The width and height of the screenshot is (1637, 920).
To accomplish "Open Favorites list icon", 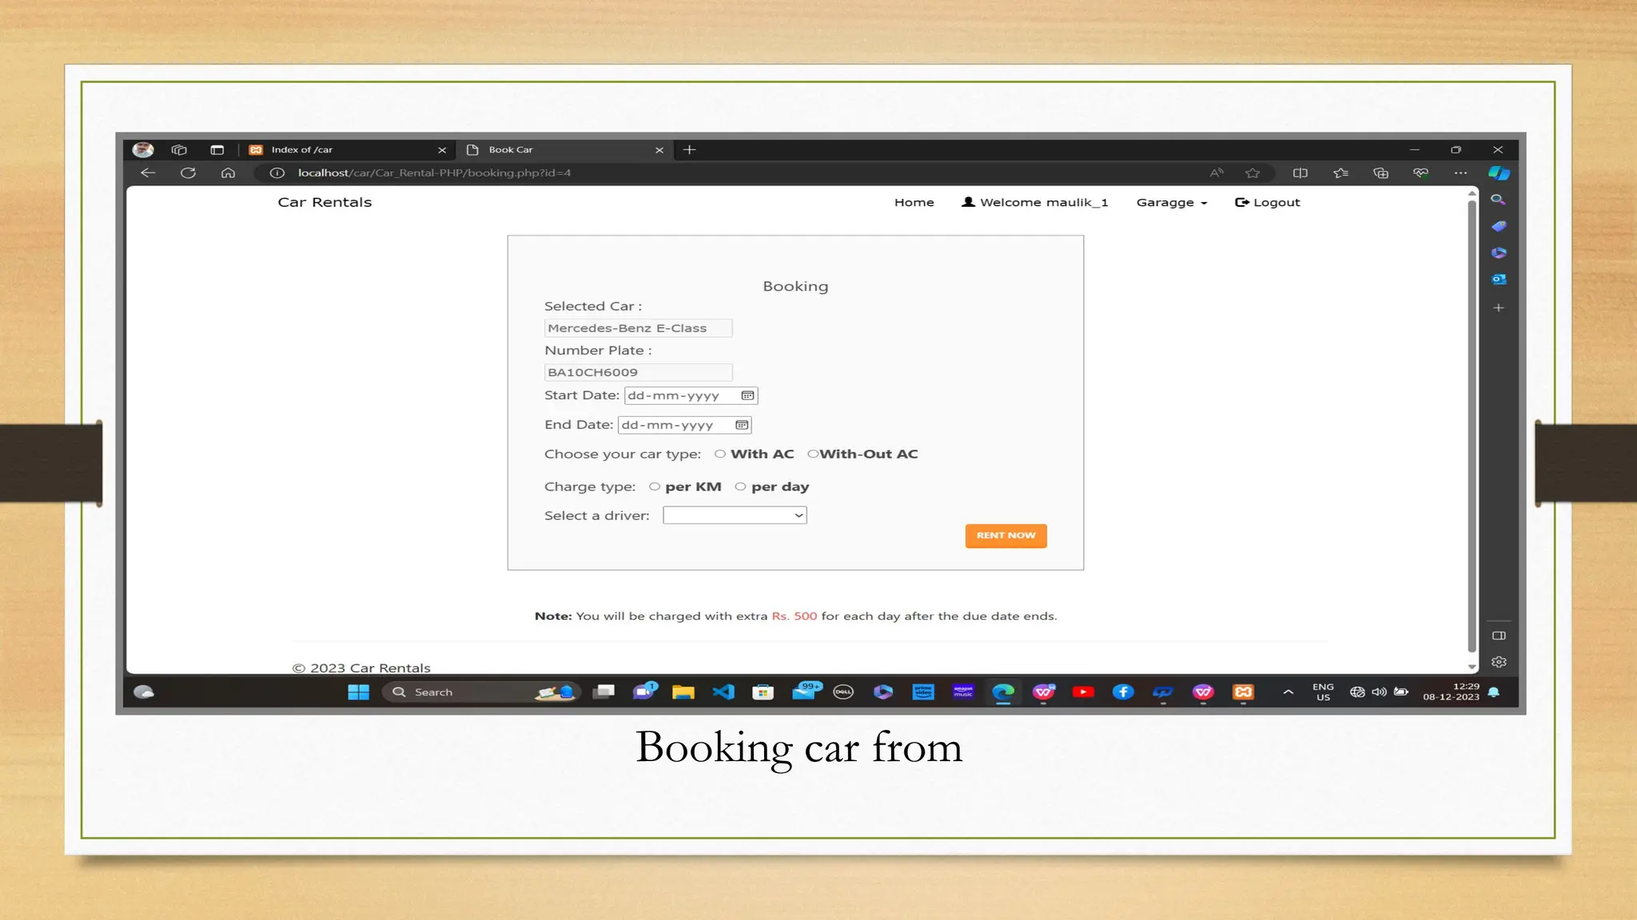I will click(1340, 172).
